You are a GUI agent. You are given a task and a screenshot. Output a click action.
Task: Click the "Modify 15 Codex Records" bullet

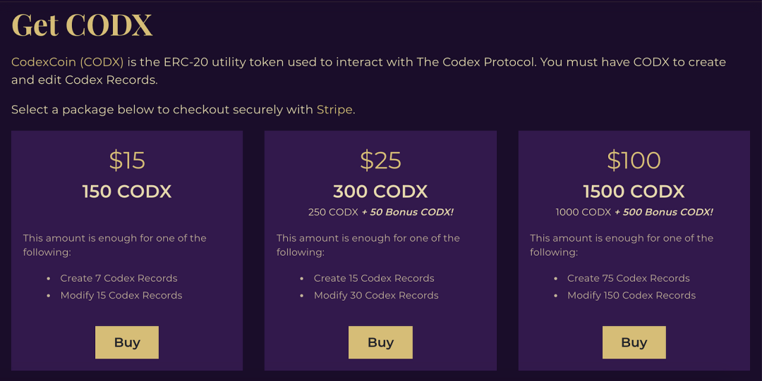point(121,295)
